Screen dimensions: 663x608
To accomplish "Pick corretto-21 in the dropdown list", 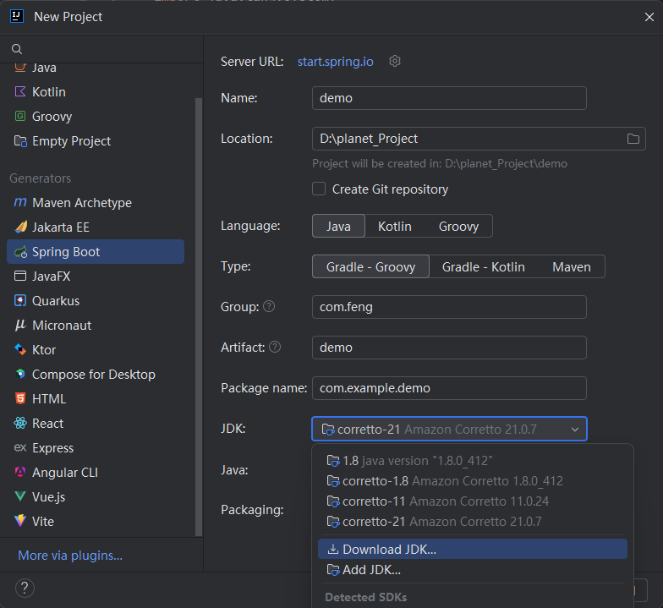I will (472, 521).
